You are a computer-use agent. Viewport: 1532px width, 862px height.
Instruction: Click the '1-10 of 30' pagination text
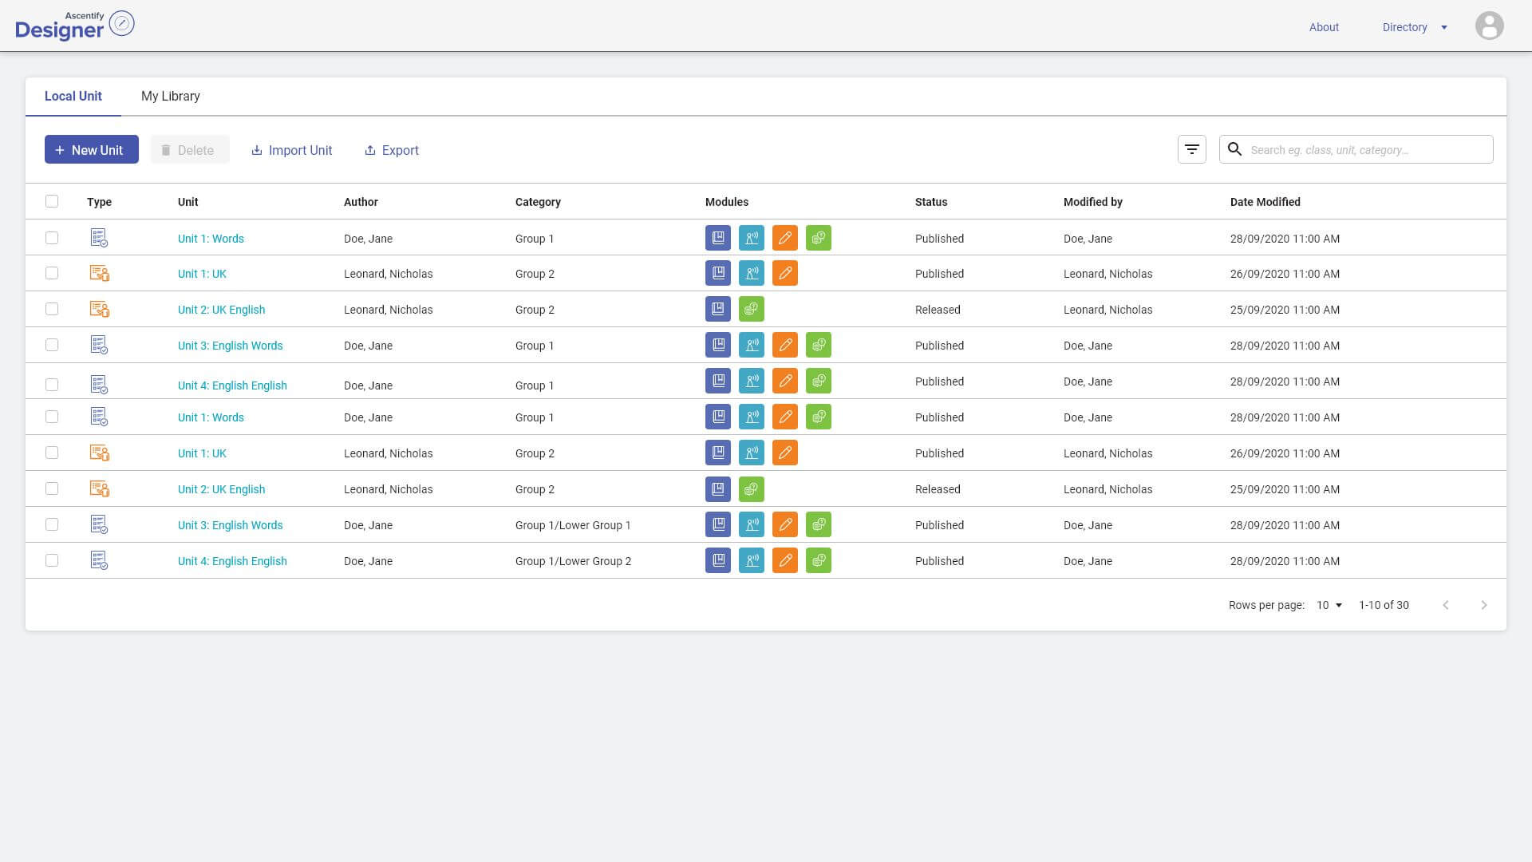tap(1384, 605)
